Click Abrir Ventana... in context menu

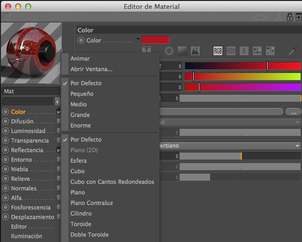click(92, 69)
